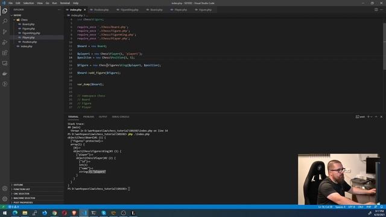The image size is (386, 217).
Task: Open the View menu
Action: [40, 3]
